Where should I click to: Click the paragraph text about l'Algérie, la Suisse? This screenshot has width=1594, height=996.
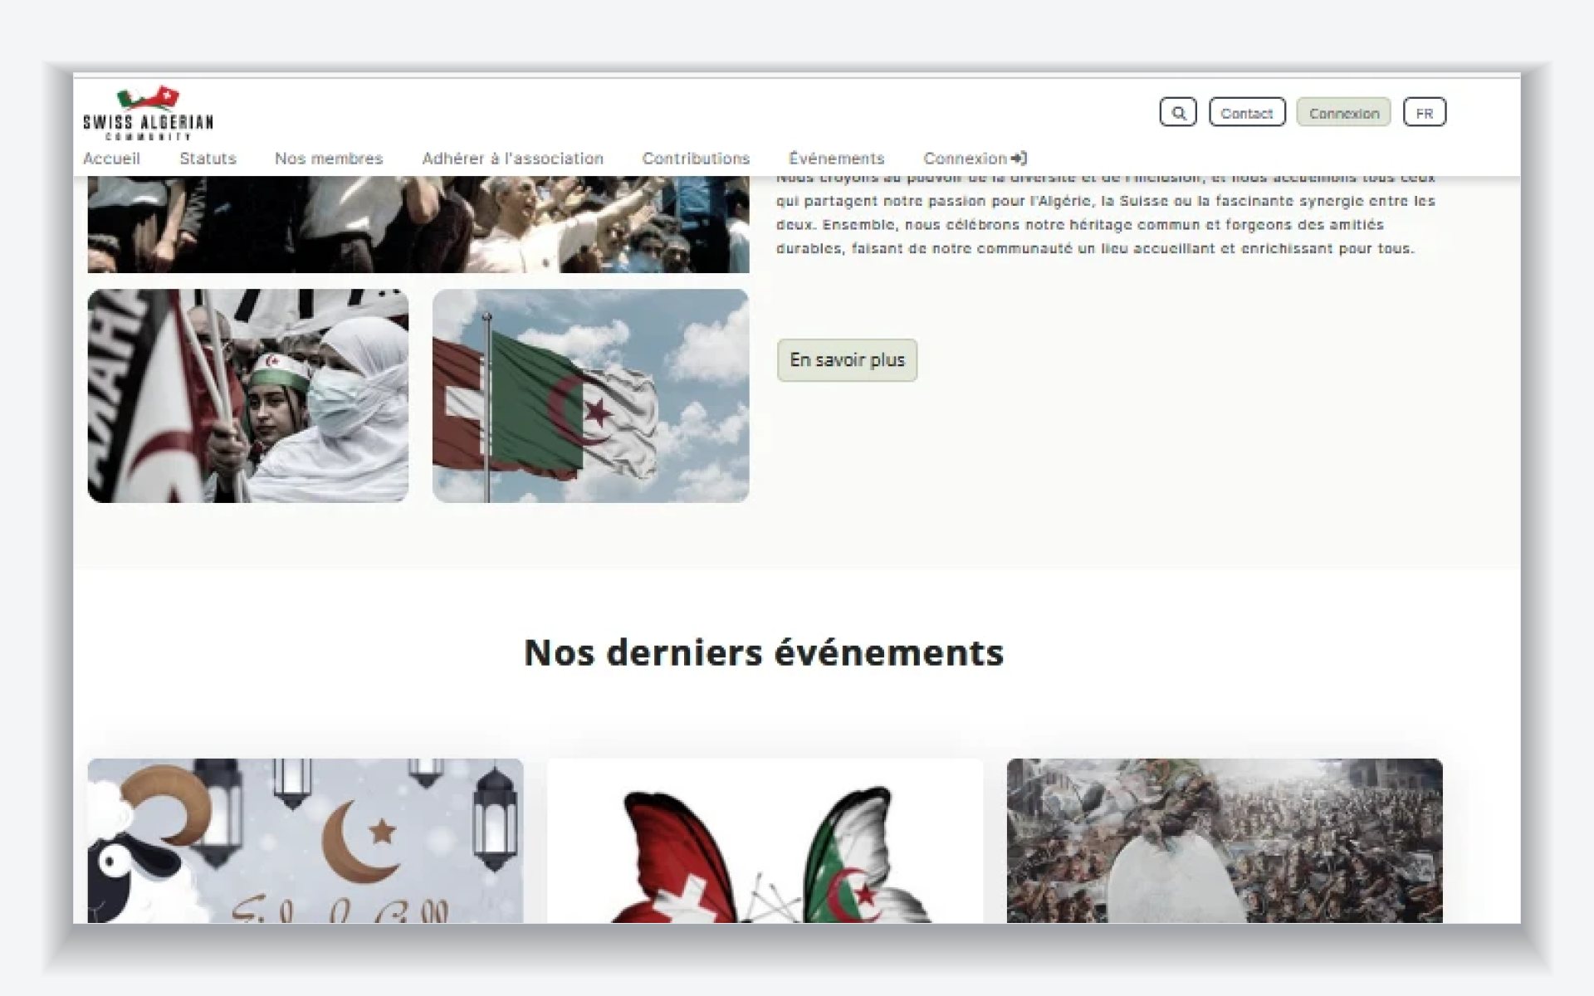point(1106,216)
